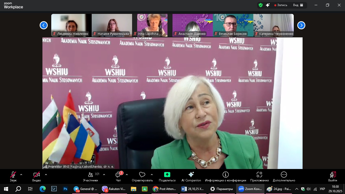345x194 pixels.
Task: Expand audio options arrow next to microphone
Action: [x=21, y=175]
